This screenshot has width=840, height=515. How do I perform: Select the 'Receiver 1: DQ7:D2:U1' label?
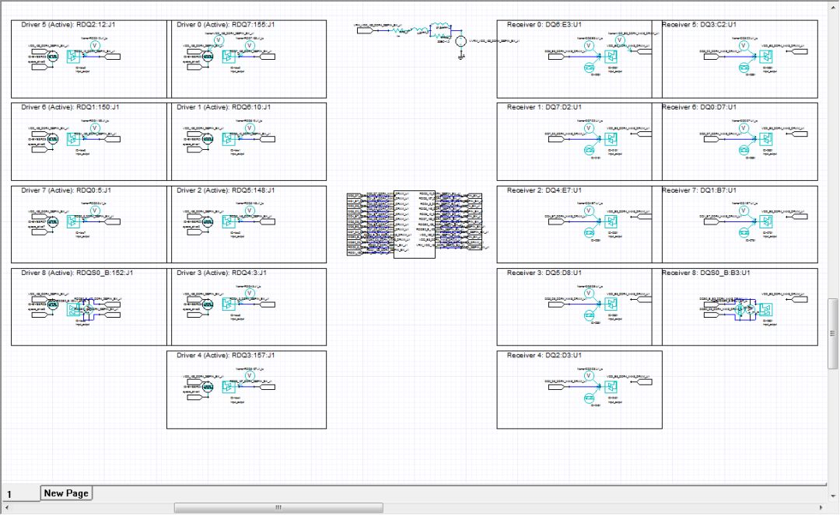click(x=544, y=107)
